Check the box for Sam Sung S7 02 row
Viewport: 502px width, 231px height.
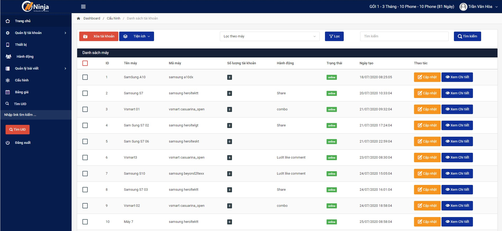click(85, 125)
